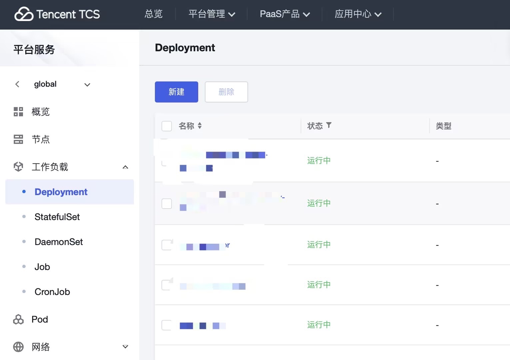Image resolution: width=510 pixels, height=360 pixels.
Task: Open CronJob in sidebar
Action: [52, 292]
